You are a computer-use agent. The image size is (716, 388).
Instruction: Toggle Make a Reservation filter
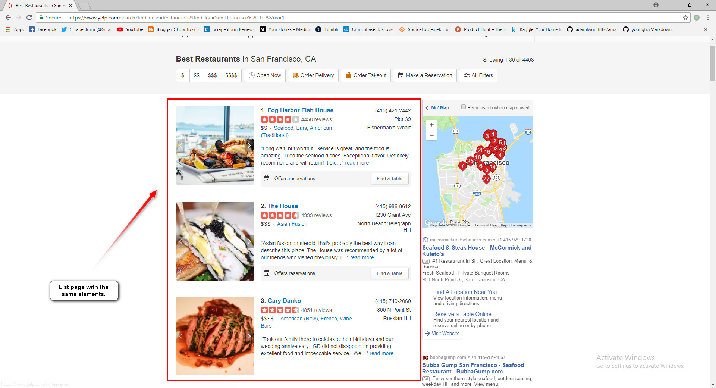(x=425, y=75)
